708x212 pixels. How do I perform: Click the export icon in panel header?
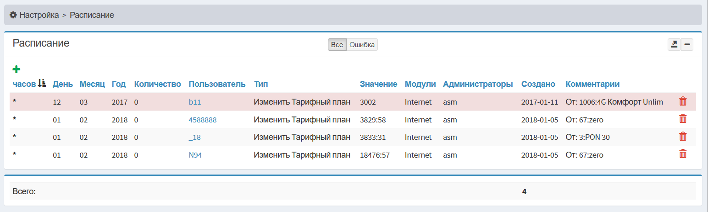point(674,44)
